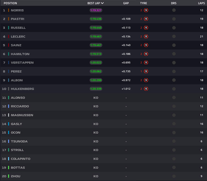Screen dimensions: 207x181
Task: Click orange team color bar beside Norris
Action: [x=9, y=10]
